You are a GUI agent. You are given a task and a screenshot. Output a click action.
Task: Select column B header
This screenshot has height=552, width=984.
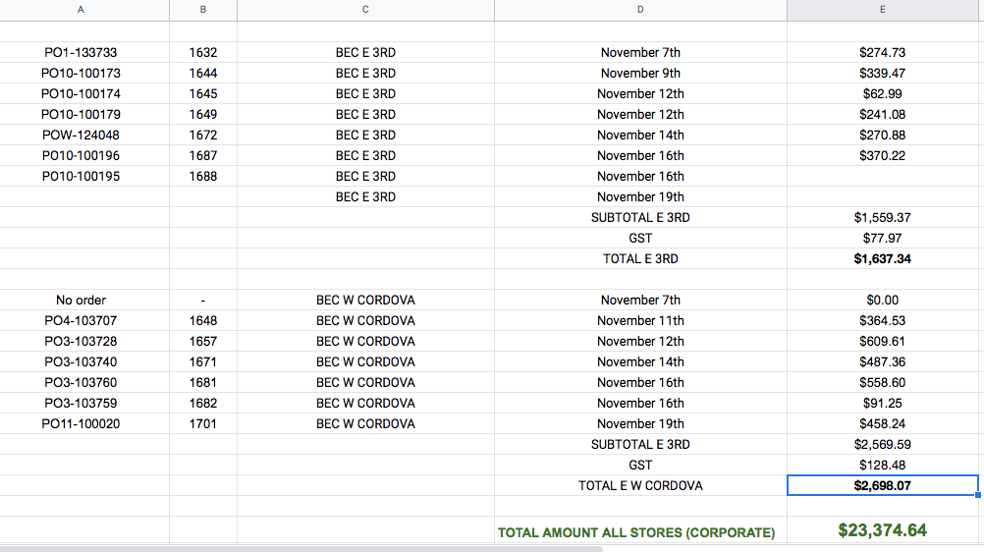(202, 10)
